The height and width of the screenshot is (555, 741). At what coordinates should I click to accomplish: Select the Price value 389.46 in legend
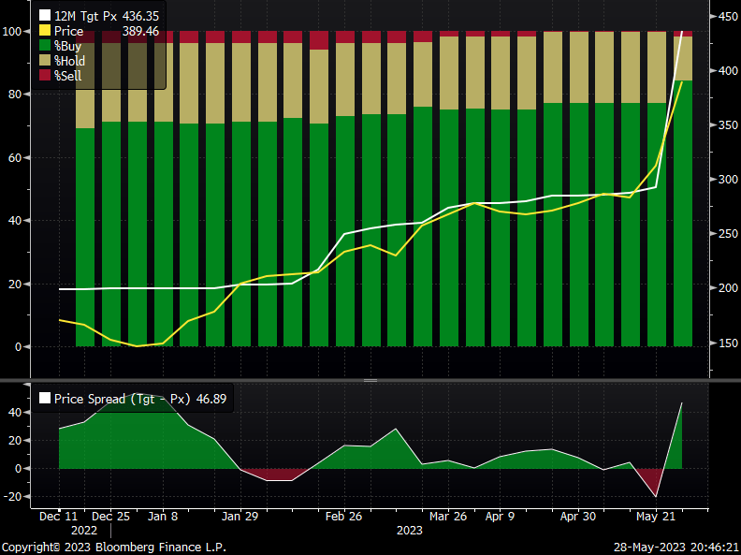tap(141, 31)
